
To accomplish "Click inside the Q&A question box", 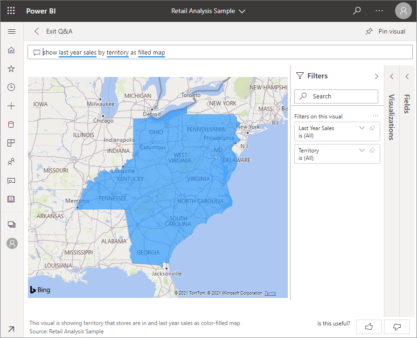I will pyautogui.click(x=210, y=52).
